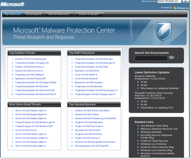This screenshot has height=159, width=191.
Task: Open TrojanDownloader:Win32/Small!AA7A link
Action: click(x=36, y=94)
